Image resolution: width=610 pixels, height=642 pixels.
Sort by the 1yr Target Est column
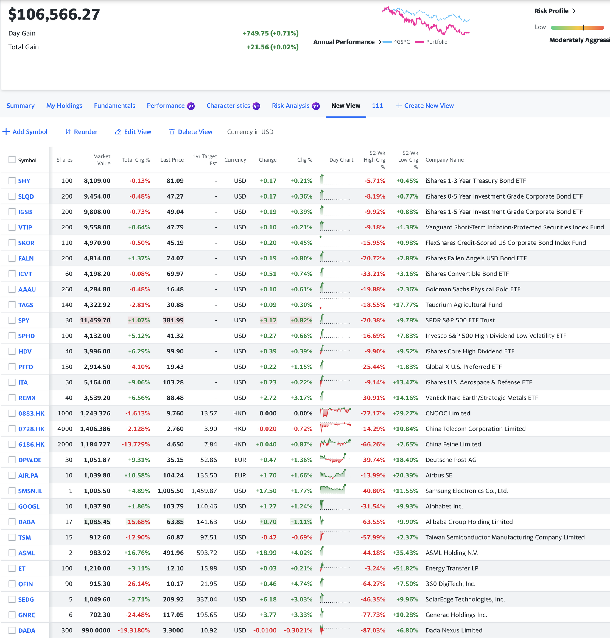pos(205,160)
